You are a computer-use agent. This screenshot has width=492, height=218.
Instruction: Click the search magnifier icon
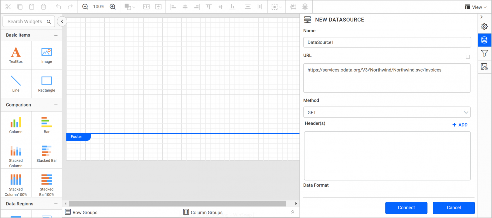[49, 22]
